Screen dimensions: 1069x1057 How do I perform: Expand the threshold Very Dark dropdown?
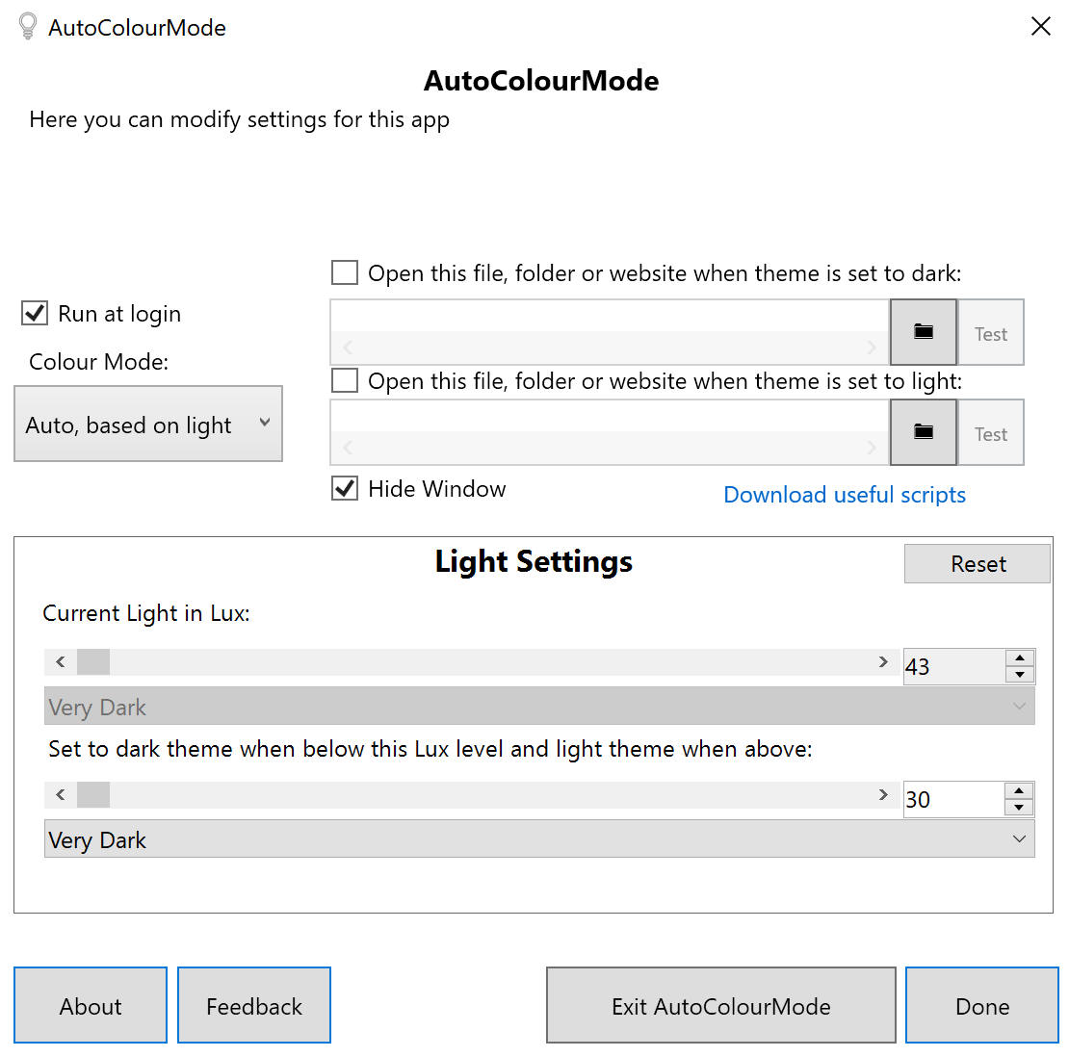coord(539,839)
